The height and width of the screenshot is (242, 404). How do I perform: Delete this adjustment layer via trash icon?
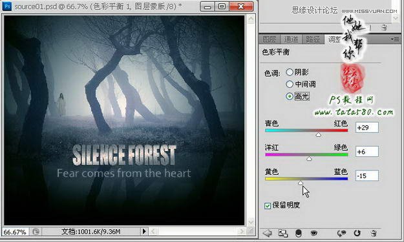click(374, 233)
